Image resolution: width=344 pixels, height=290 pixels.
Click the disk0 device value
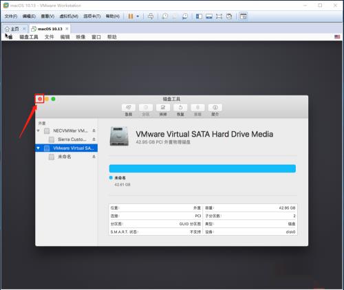pyautogui.click(x=290, y=232)
